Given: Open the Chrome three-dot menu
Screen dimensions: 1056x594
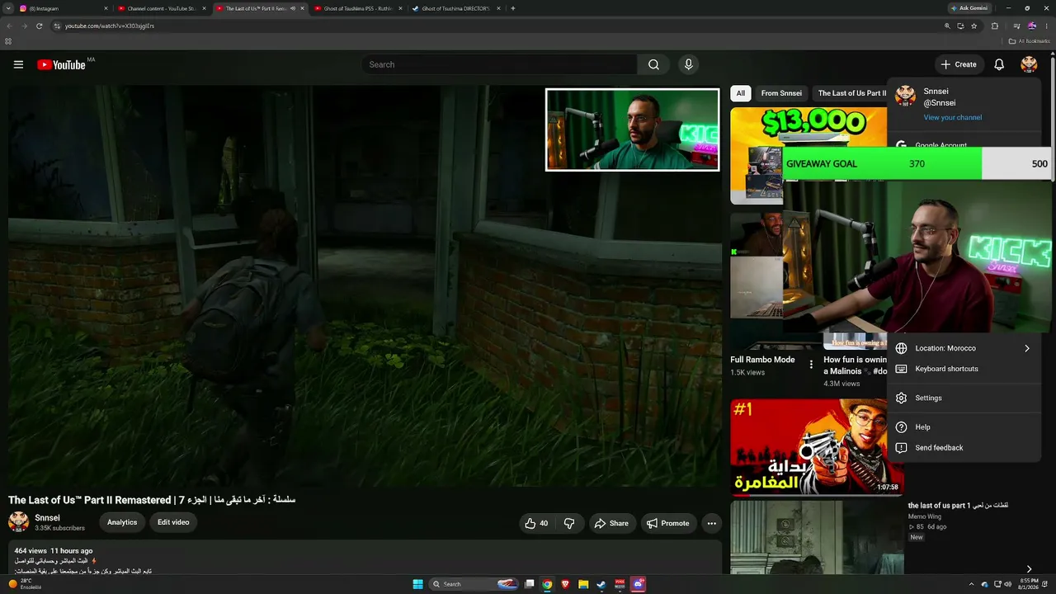Looking at the screenshot, I should tap(1047, 26).
